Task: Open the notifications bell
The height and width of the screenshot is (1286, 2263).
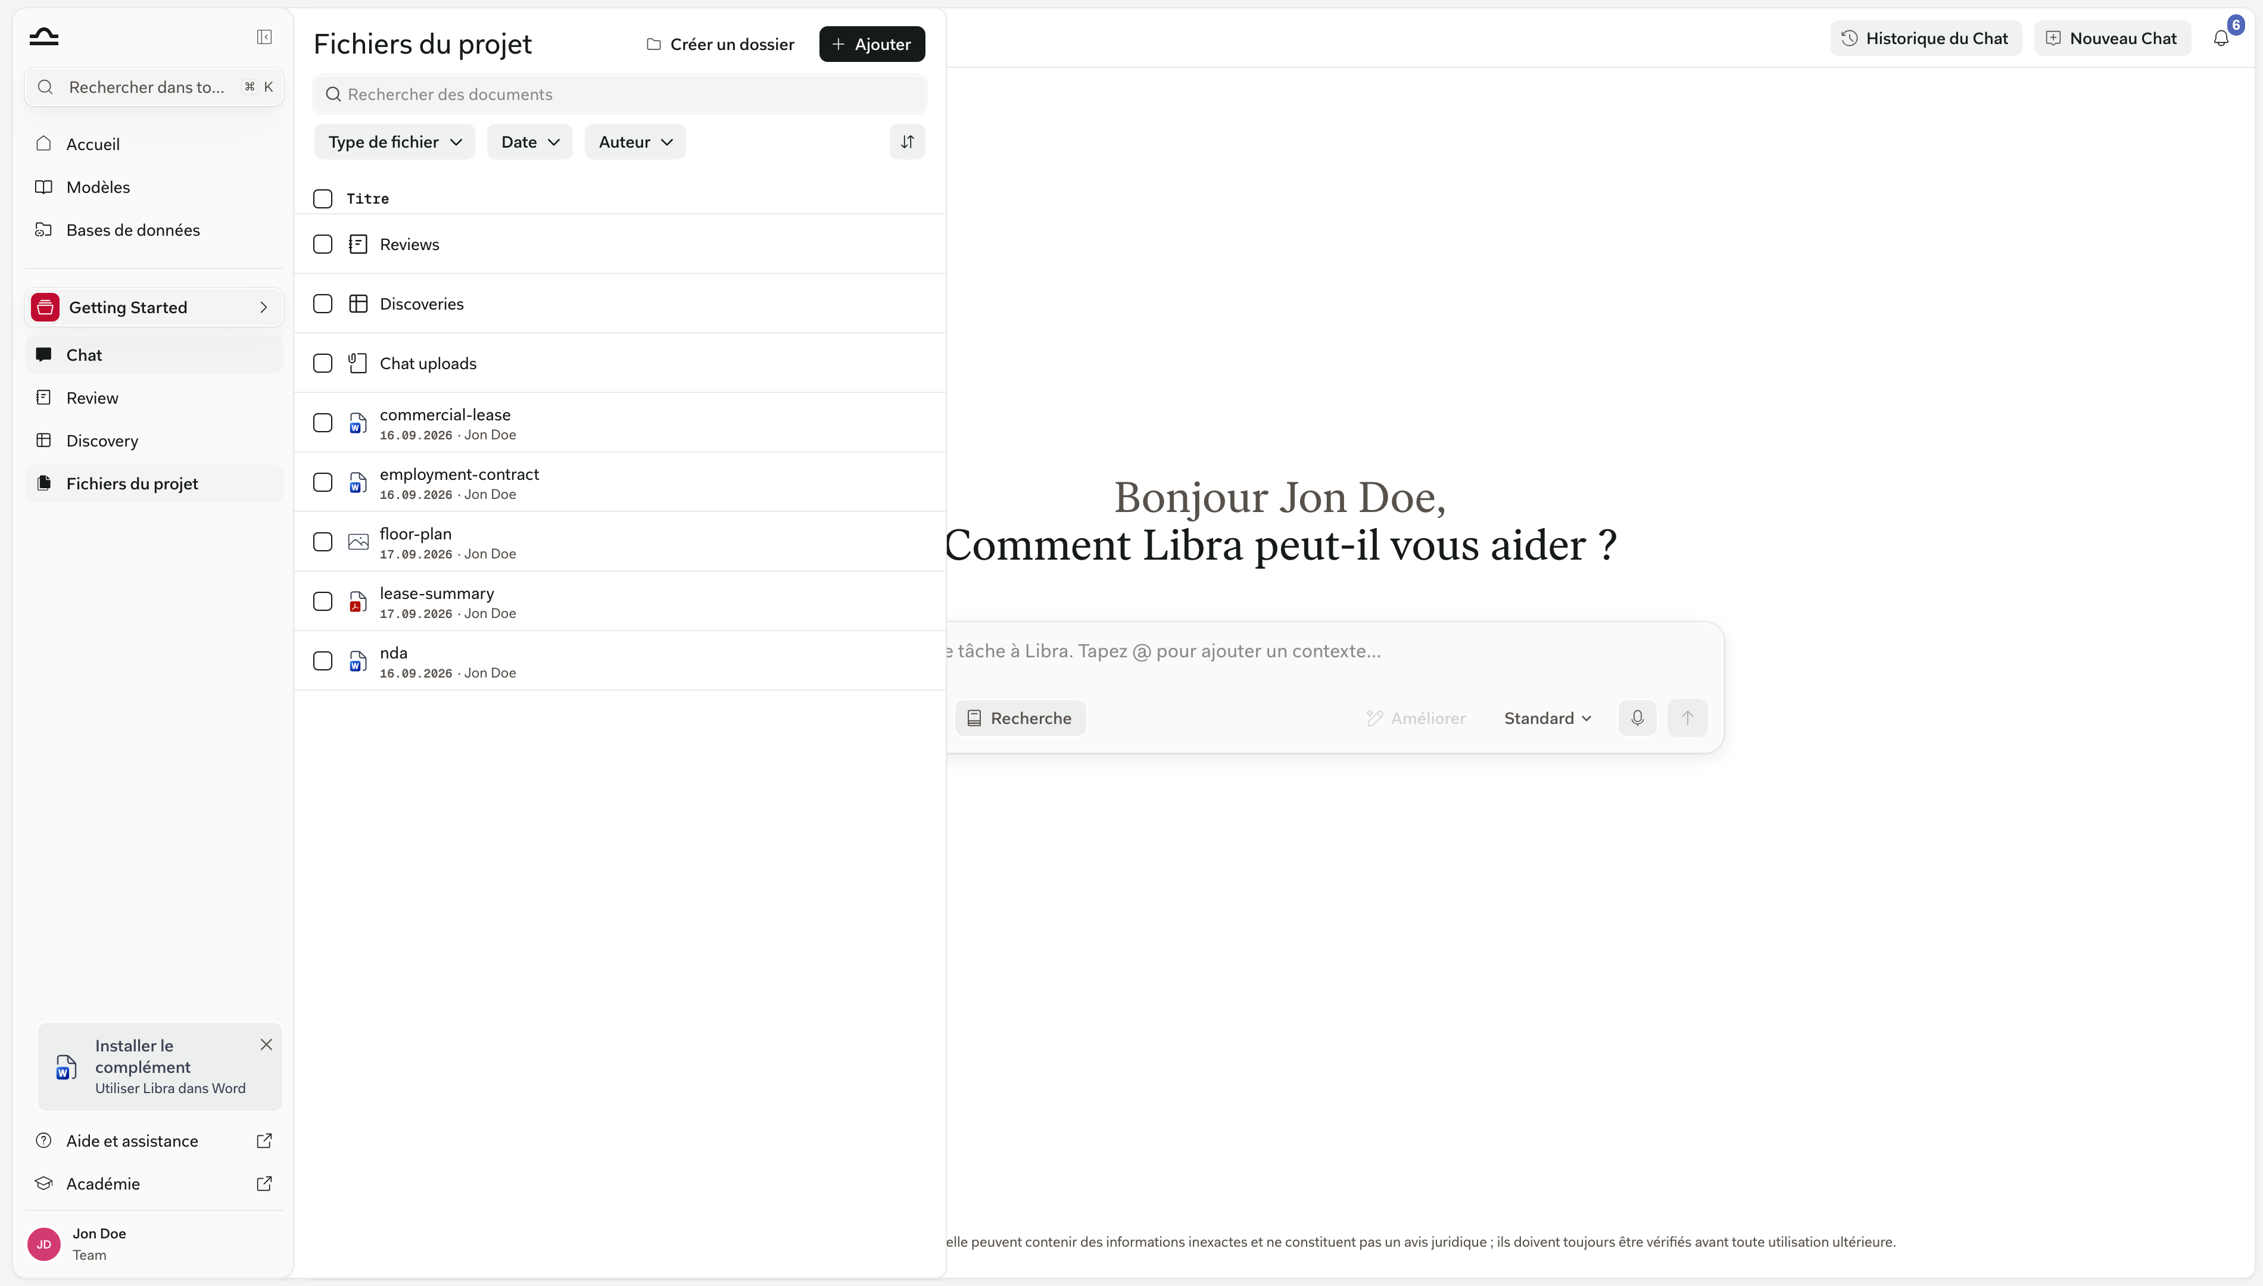Action: [x=2221, y=38]
